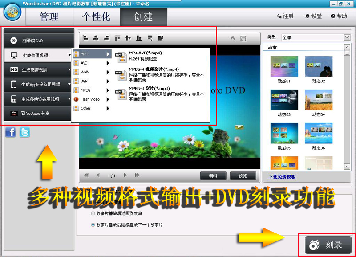Click the 预览 button

[243, 175]
